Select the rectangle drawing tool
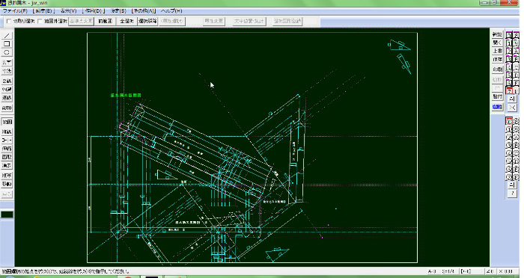Image resolution: width=524 pixels, height=278 pixels. tap(7, 44)
